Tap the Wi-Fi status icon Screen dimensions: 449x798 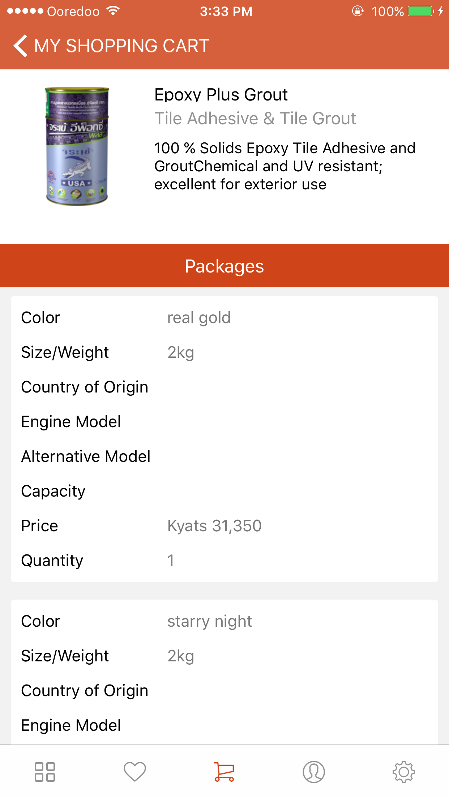(114, 11)
